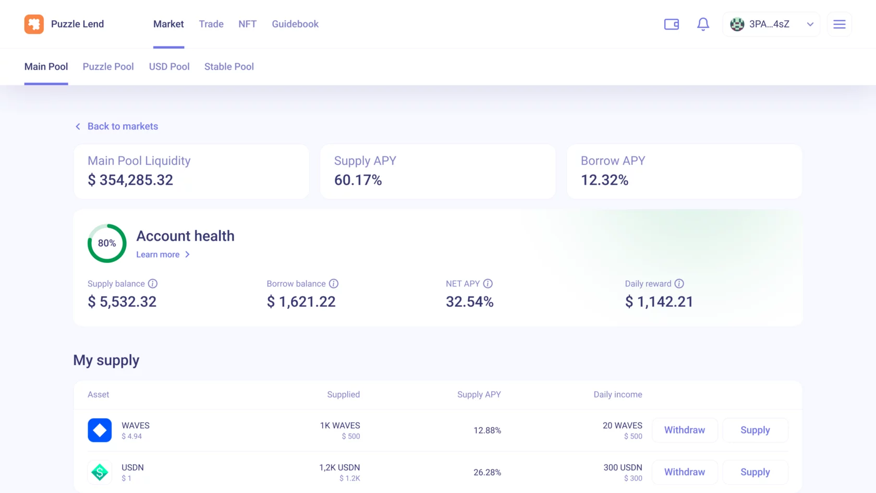The height and width of the screenshot is (493, 876).
Task: Open the wallet icon in header
Action: point(672,24)
